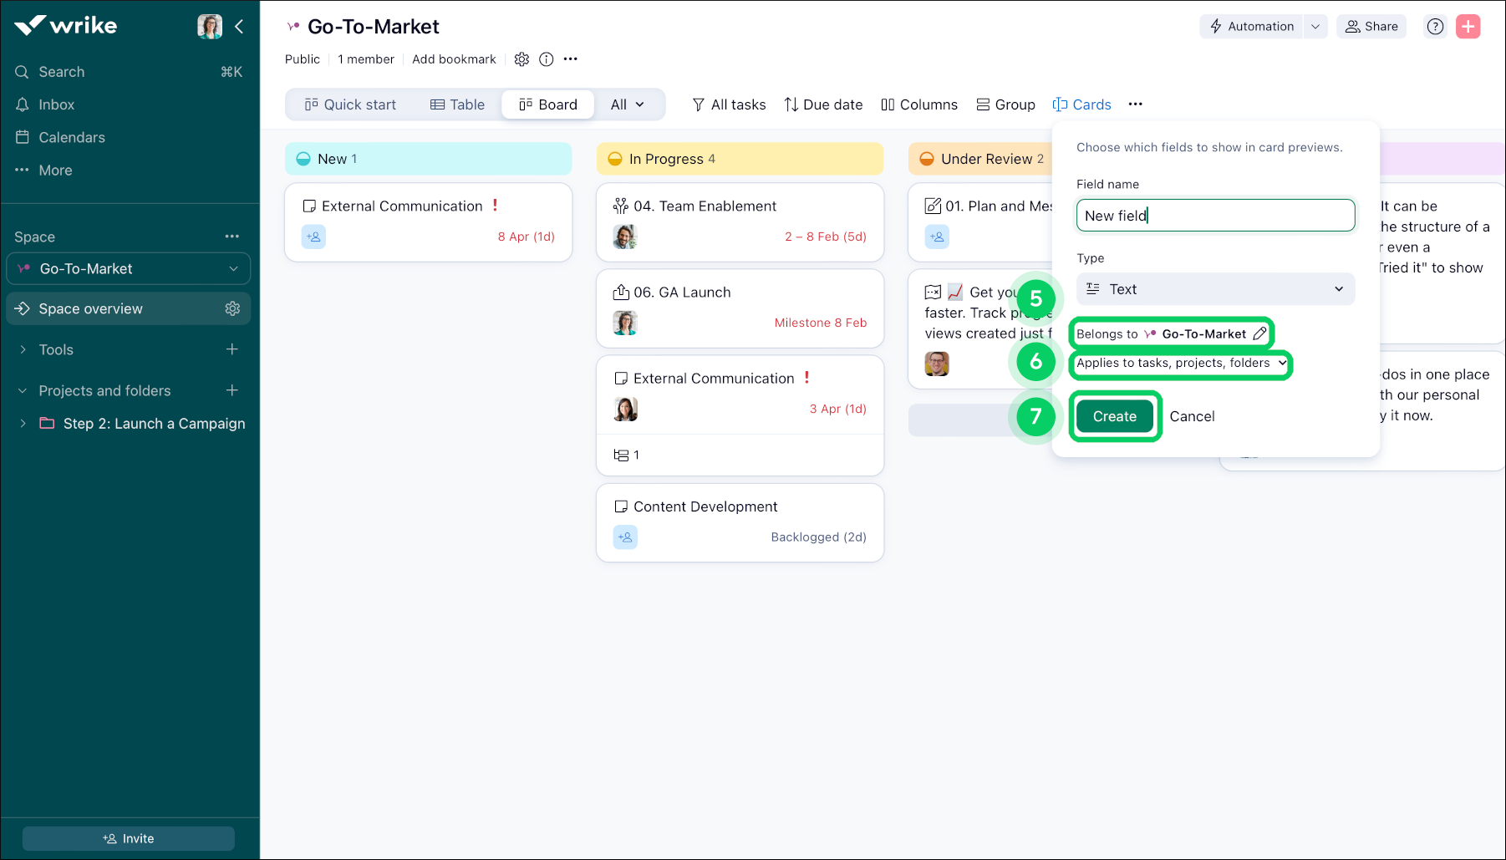Screen dimensions: 1506x860
Task: Open the Type dropdown showing Text
Action: click(1214, 289)
